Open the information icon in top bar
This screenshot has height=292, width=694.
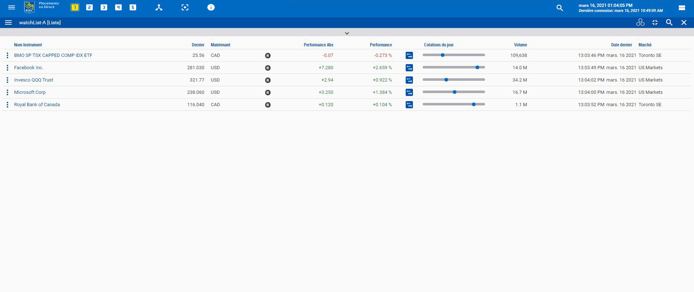pos(211,7)
